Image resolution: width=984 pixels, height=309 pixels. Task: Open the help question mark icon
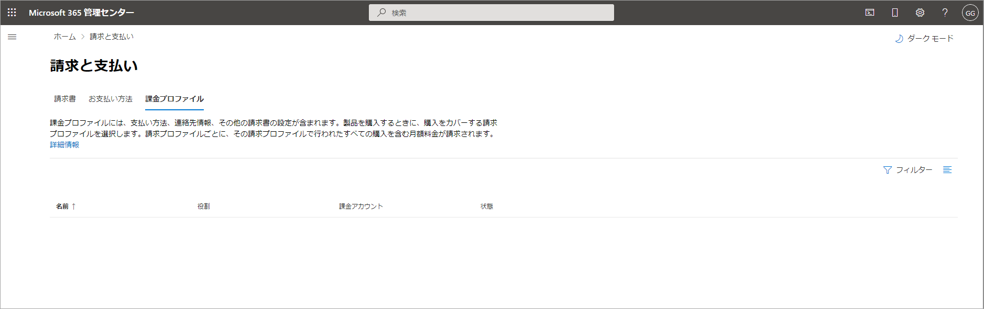tap(945, 13)
